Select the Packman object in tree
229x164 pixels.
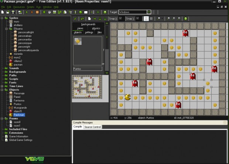click(x=19, y=115)
